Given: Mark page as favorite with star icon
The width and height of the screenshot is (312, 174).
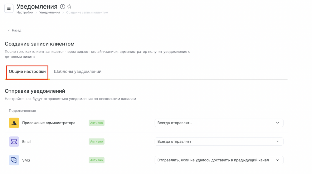Looking at the screenshot, I should point(69,7).
